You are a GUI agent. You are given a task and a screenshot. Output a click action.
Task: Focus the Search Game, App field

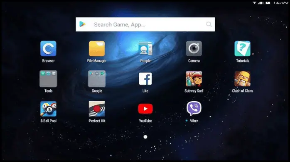click(145, 24)
